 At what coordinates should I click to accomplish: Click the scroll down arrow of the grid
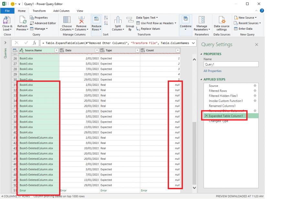194,188
